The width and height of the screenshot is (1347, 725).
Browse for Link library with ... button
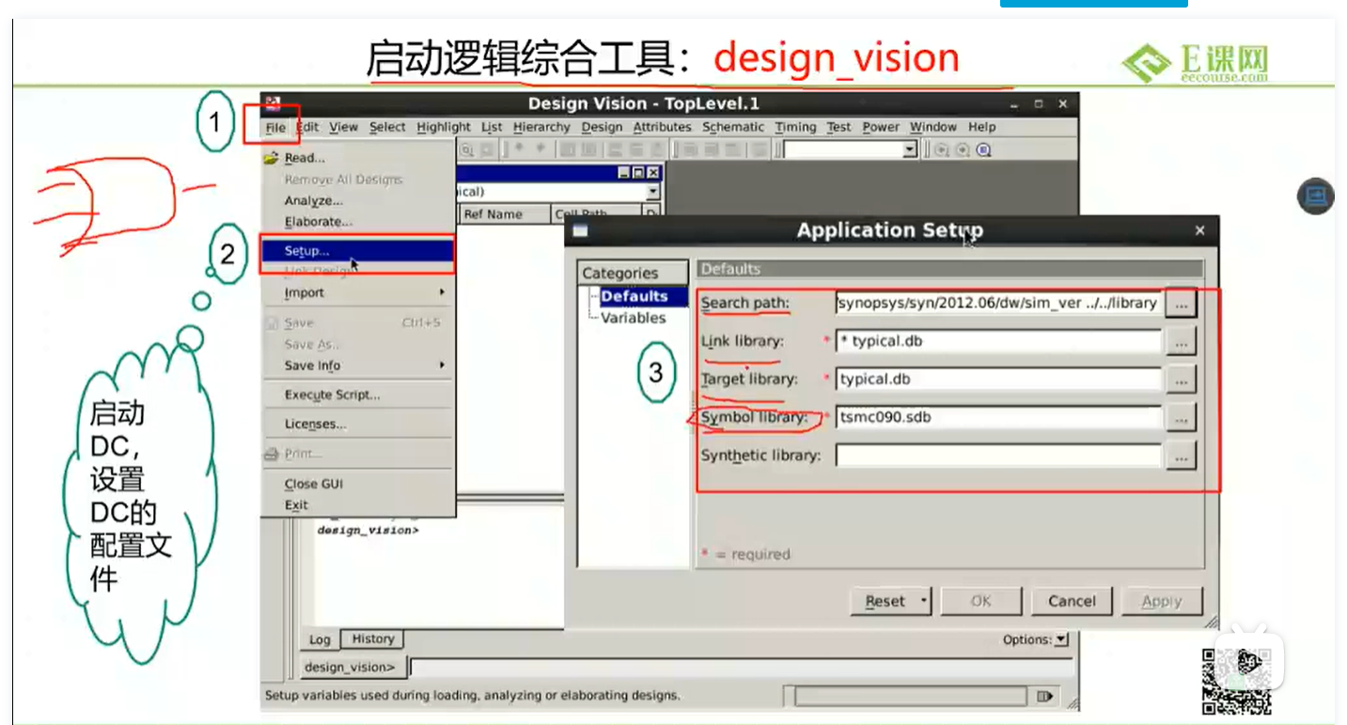click(1181, 342)
